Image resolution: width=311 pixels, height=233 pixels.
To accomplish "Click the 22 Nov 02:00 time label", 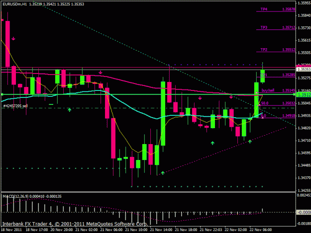I will point(236,230).
